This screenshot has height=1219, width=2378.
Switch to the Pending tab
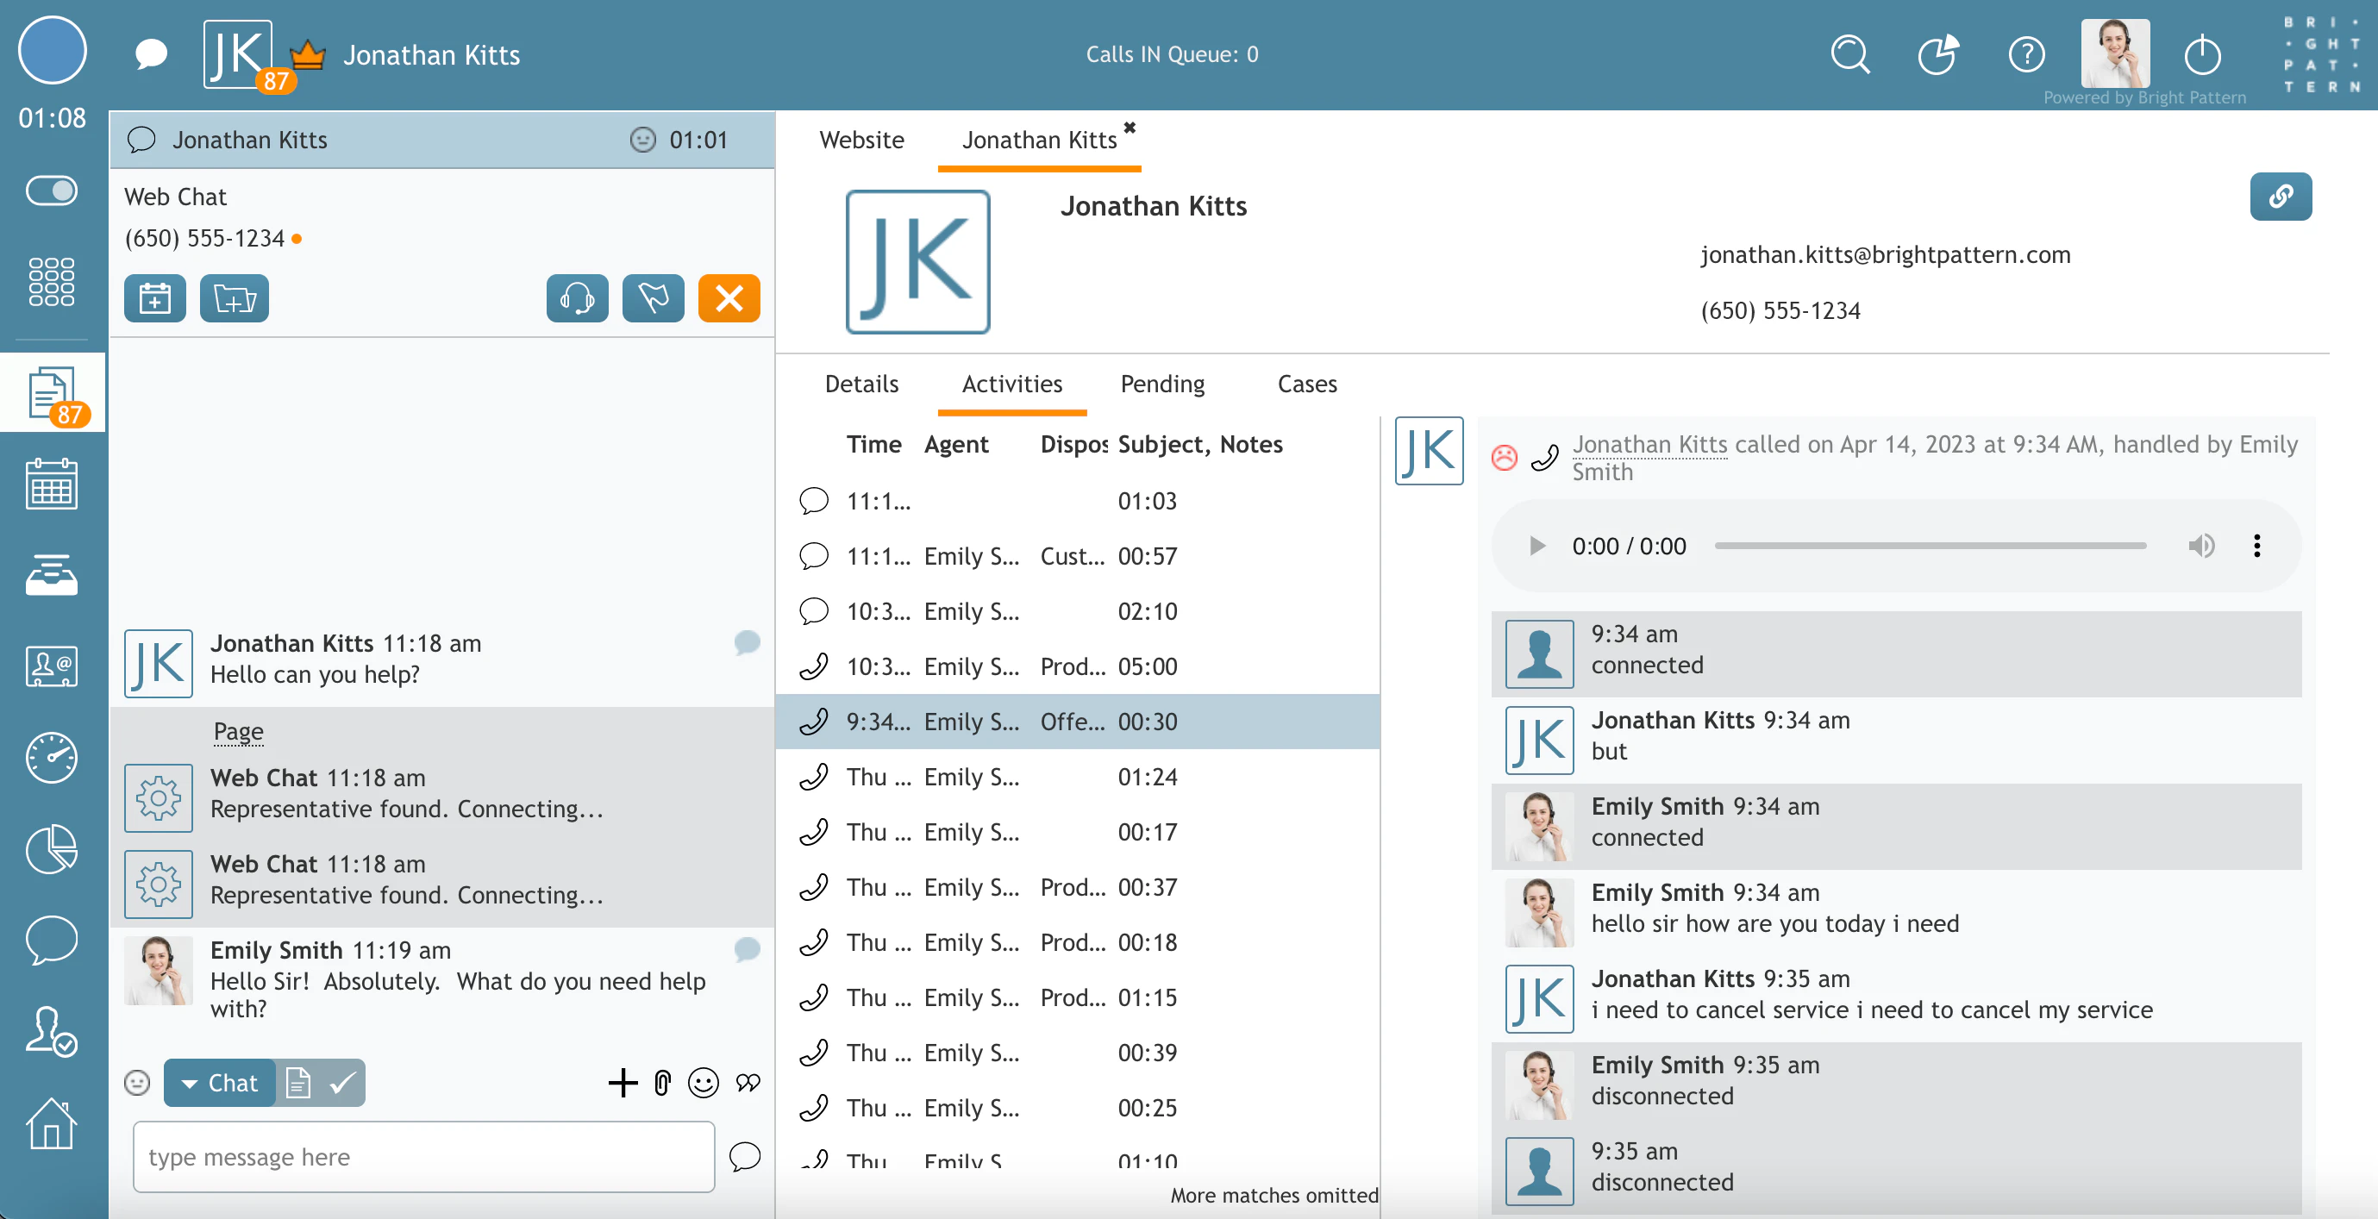click(x=1161, y=384)
